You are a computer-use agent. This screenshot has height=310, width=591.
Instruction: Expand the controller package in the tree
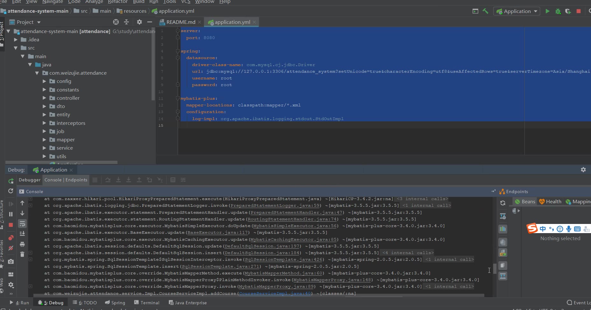point(45,98)
